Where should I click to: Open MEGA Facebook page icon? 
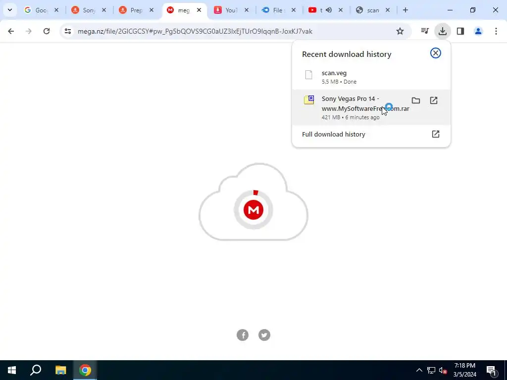[x=243, y=335]
